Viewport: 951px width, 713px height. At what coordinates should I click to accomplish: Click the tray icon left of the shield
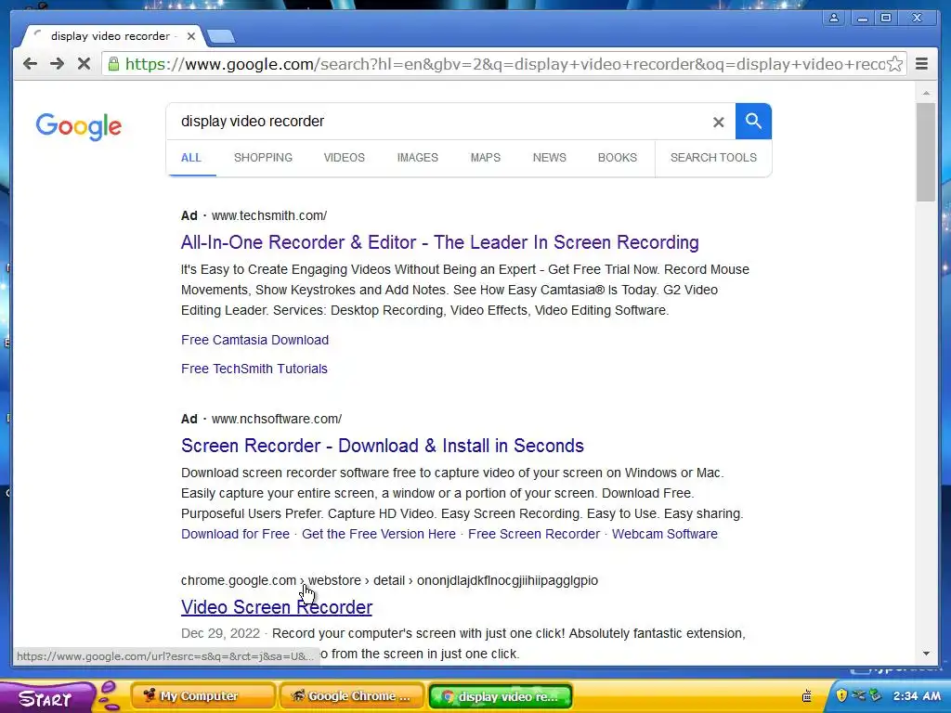(807, 696)
